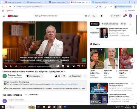Viewport: 137px width, 109px height.
Task: Click the 'Поделиться' share button
Action: [75, 76]
